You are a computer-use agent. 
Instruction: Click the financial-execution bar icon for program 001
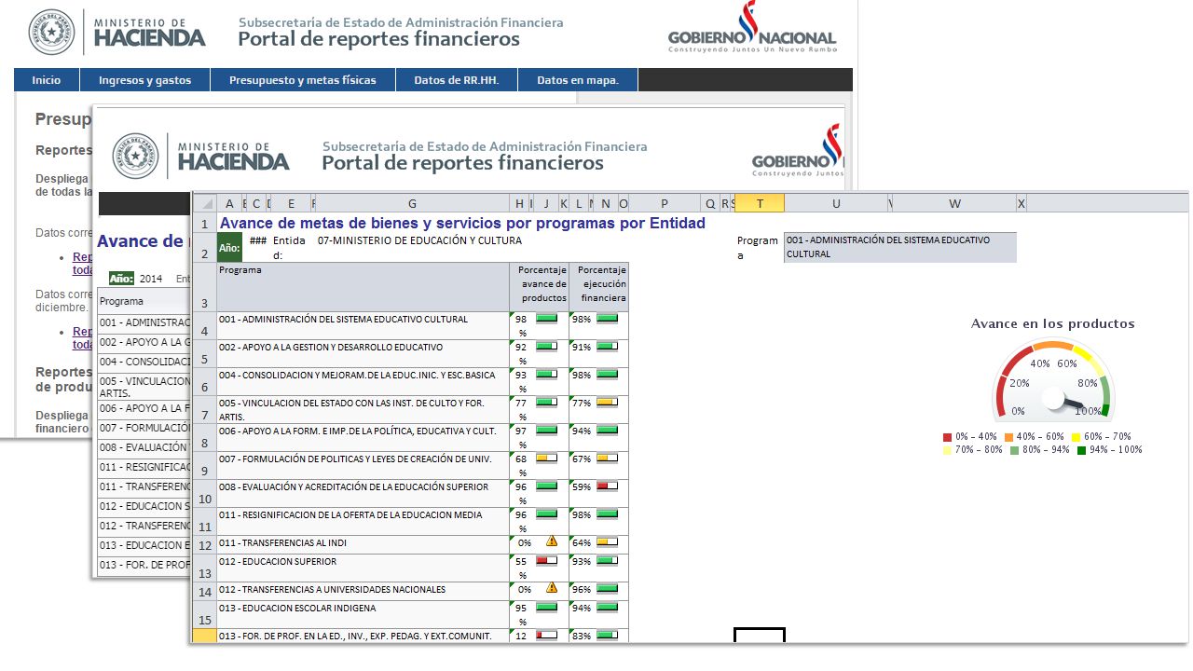(x=607, y=319)
